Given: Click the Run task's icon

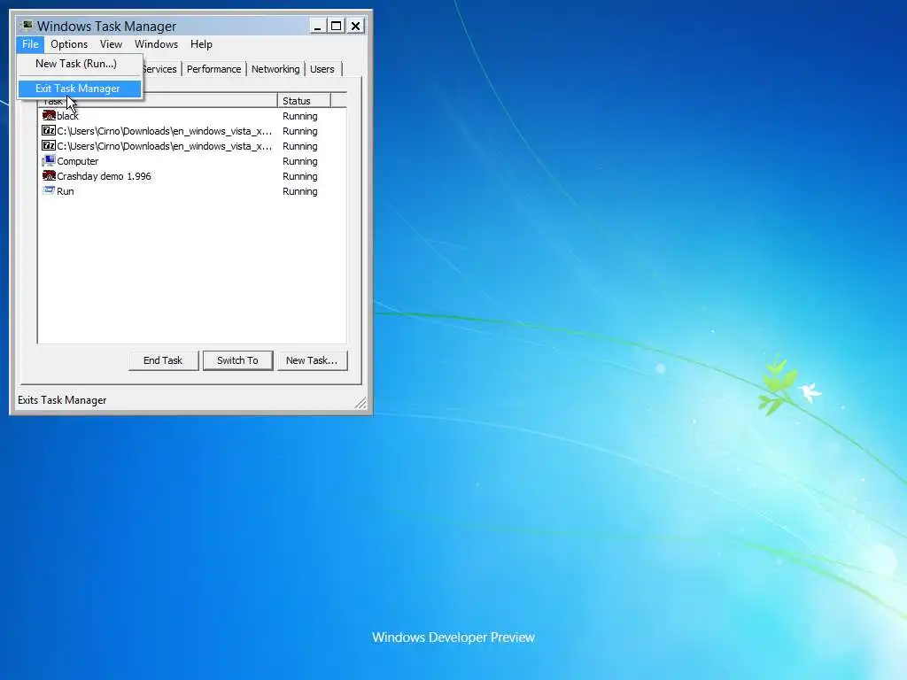Looking at the screenshot, I should (49, 191).
